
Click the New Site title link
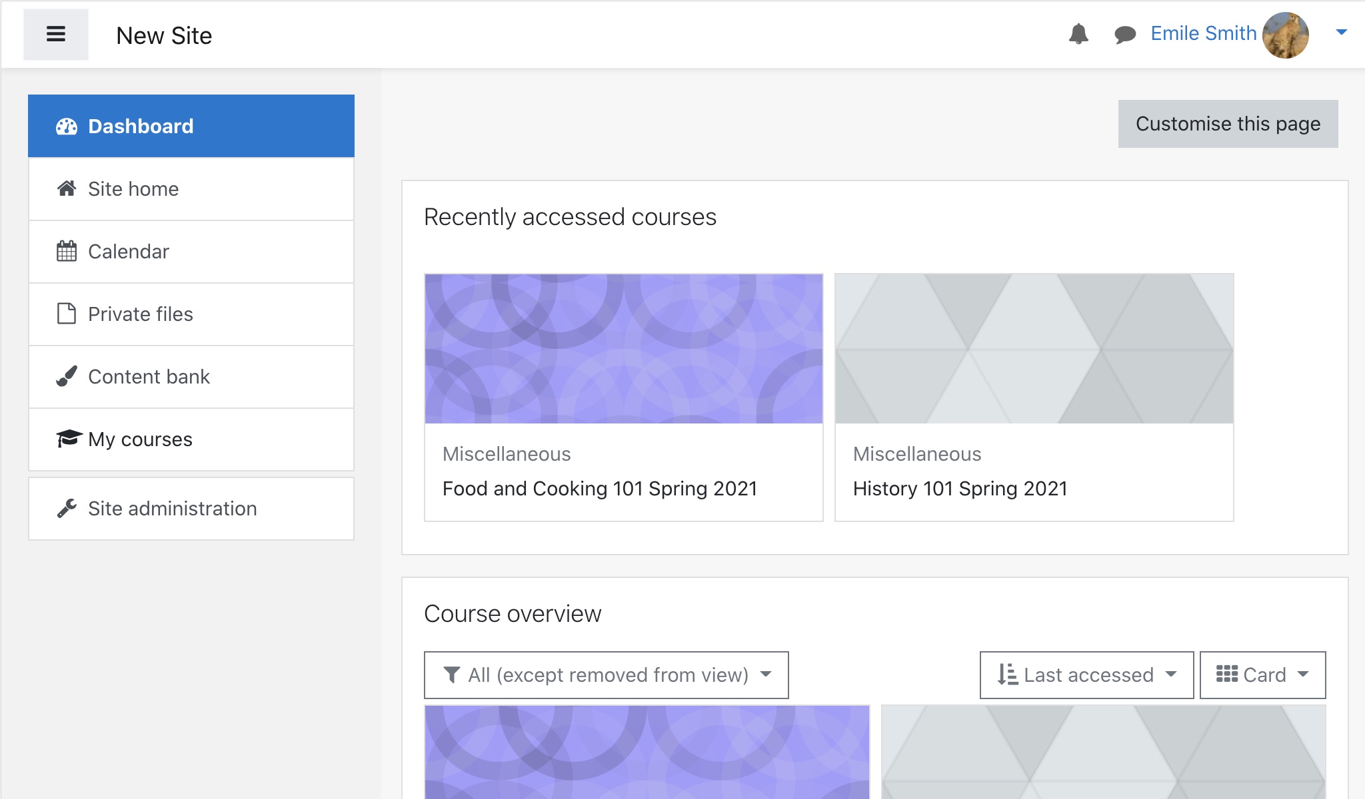point(164,35)
